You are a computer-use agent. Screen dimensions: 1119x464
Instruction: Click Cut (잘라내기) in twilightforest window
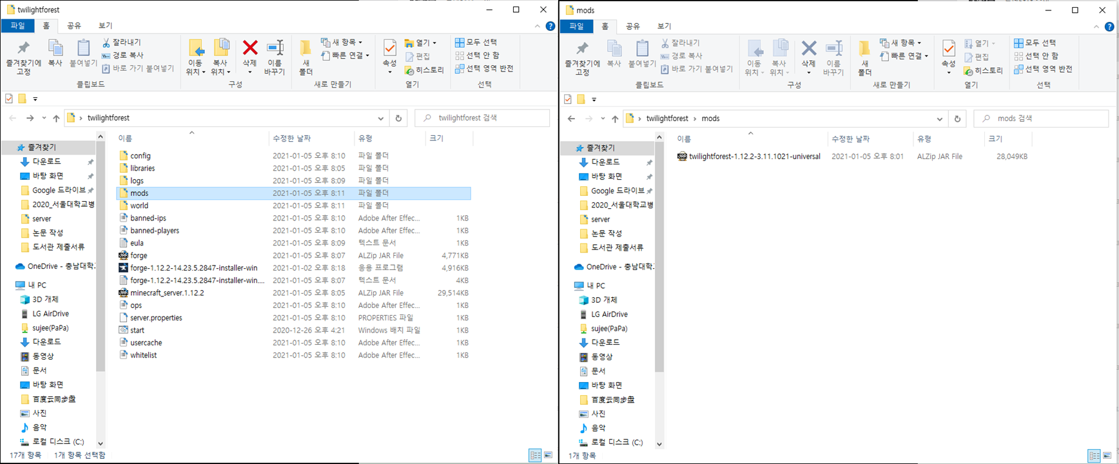(x=122, y=43)
